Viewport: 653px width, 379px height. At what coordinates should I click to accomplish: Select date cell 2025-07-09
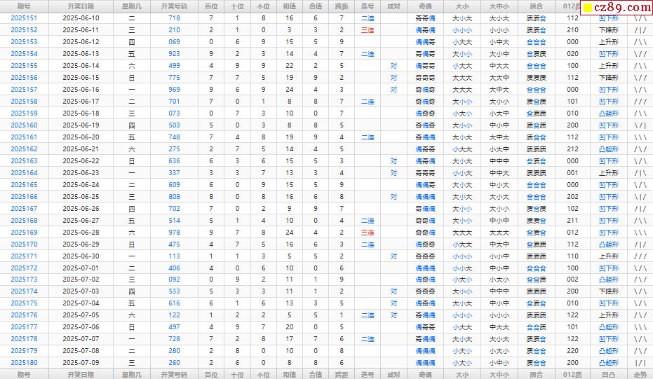81,363
